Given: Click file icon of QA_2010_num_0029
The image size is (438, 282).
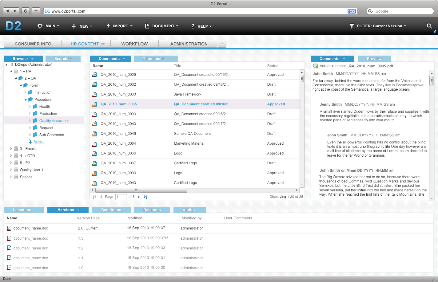Looking at the screenshot, I should click(95, 74).
